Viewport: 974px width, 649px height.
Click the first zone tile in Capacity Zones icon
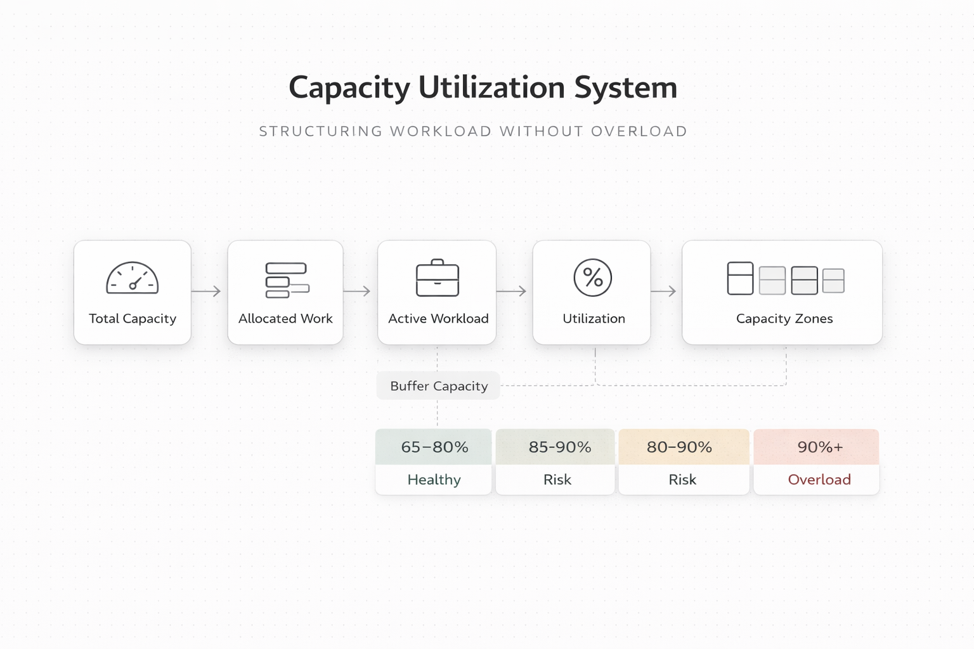[739, 278]
